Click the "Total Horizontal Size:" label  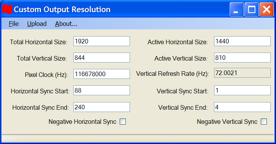[x=39, y=42]
